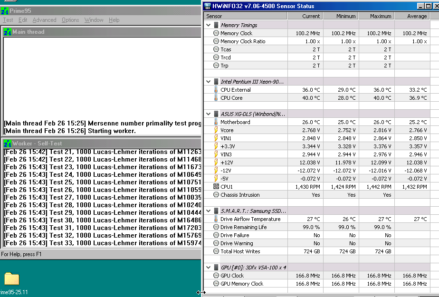
Task: Click the CPU External thermometer icon
Action: tap(216, 90)
